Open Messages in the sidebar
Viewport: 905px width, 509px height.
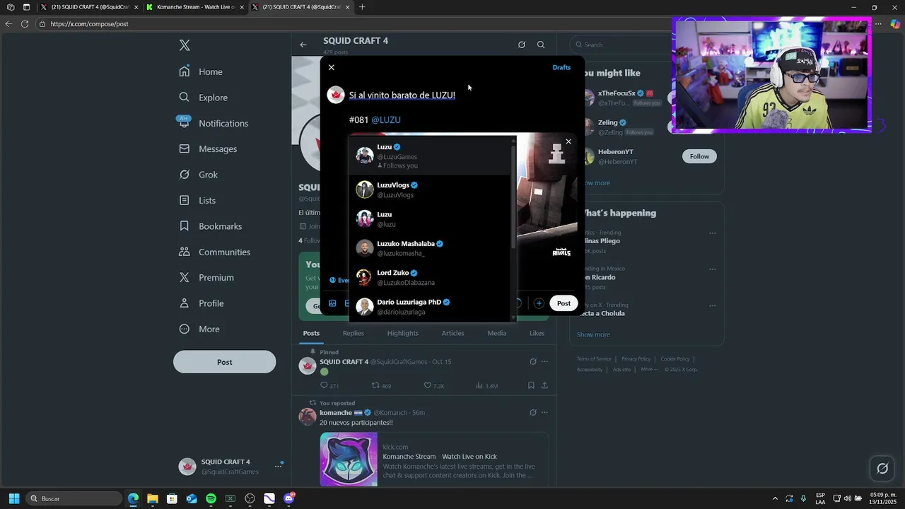(x=209, y=149)
